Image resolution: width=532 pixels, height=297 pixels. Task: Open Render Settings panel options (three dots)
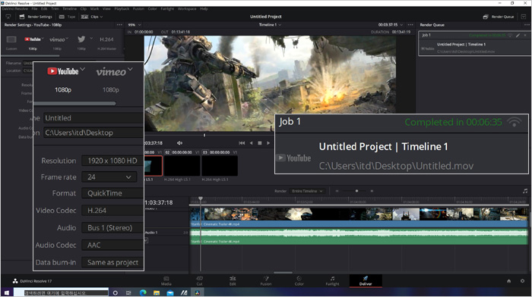(119, 25)
